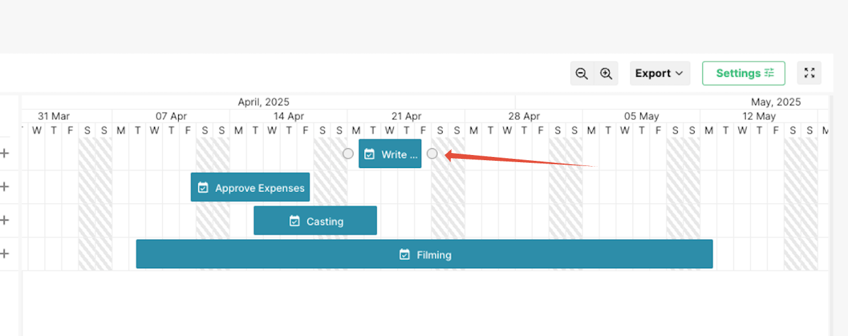This screenshot has width=848, height=336.
Task: Click the right dependency handle of Write task
Action: (x=432, y=154)
